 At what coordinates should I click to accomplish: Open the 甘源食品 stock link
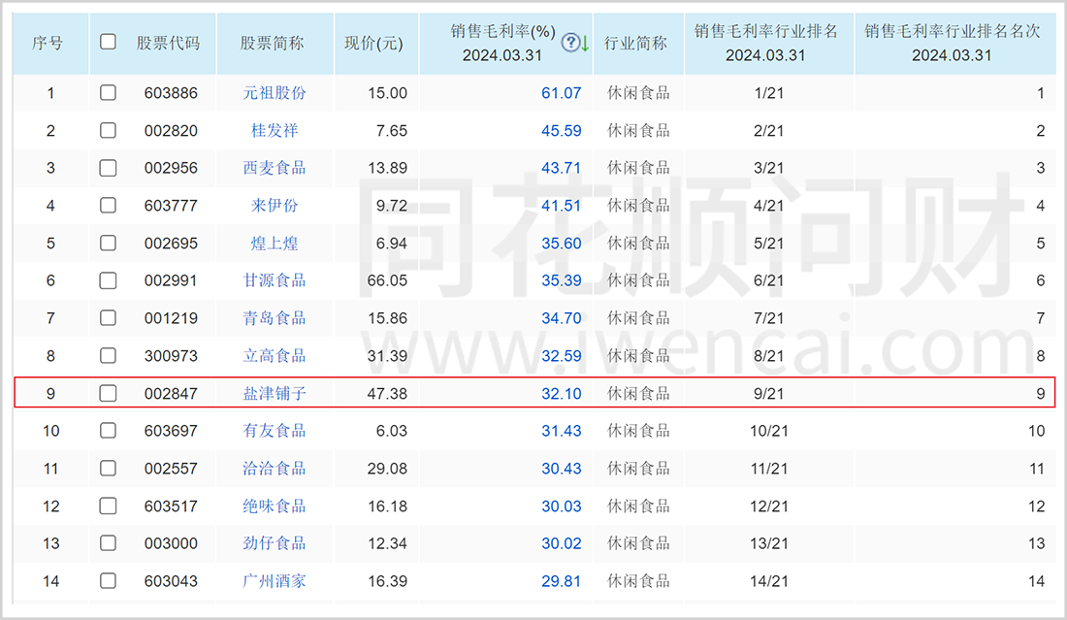pyautogui.click(x=275, y=280)
